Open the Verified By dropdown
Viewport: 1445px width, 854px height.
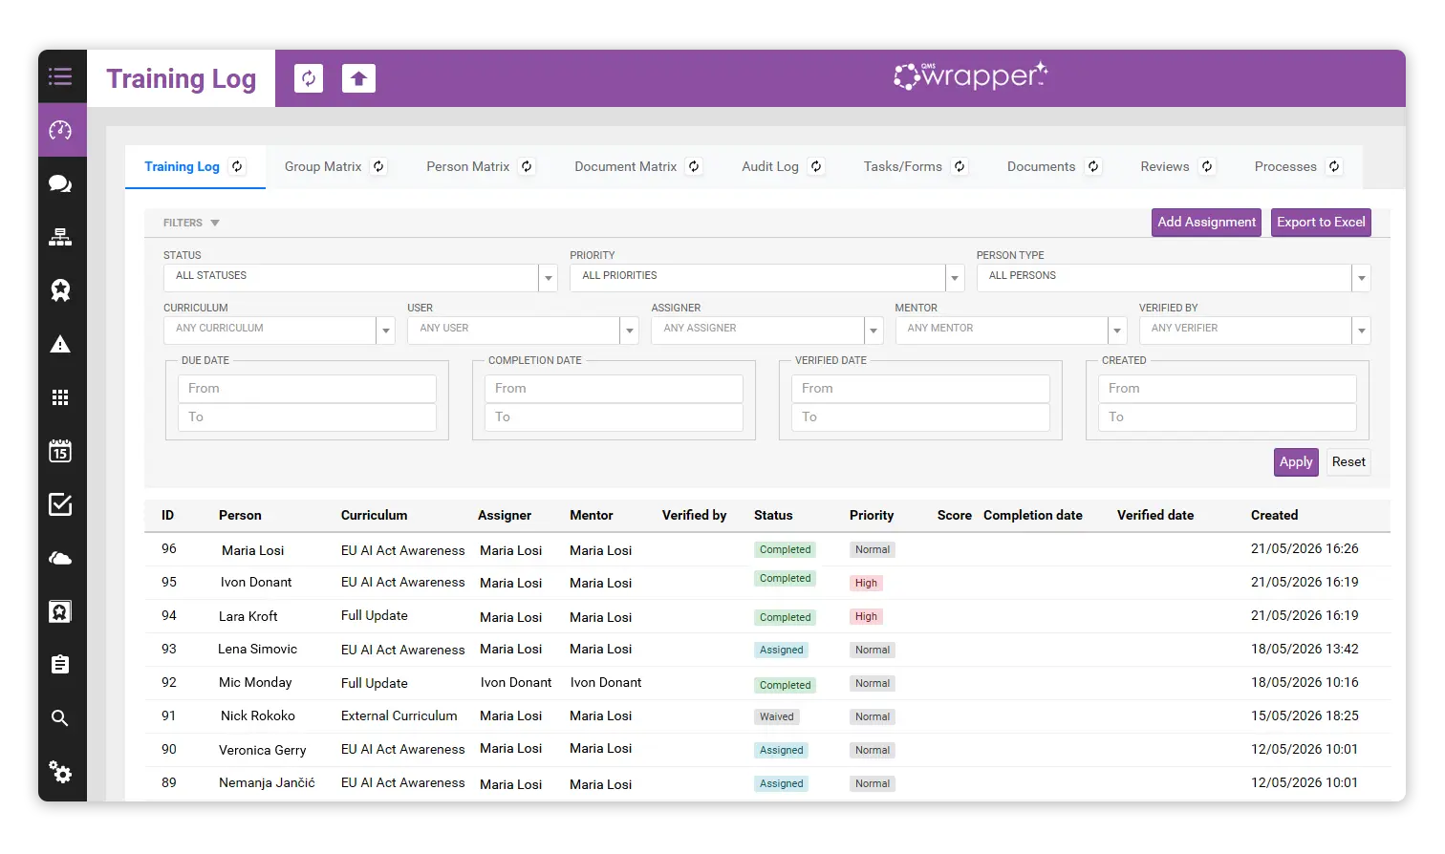point(1255,330)
